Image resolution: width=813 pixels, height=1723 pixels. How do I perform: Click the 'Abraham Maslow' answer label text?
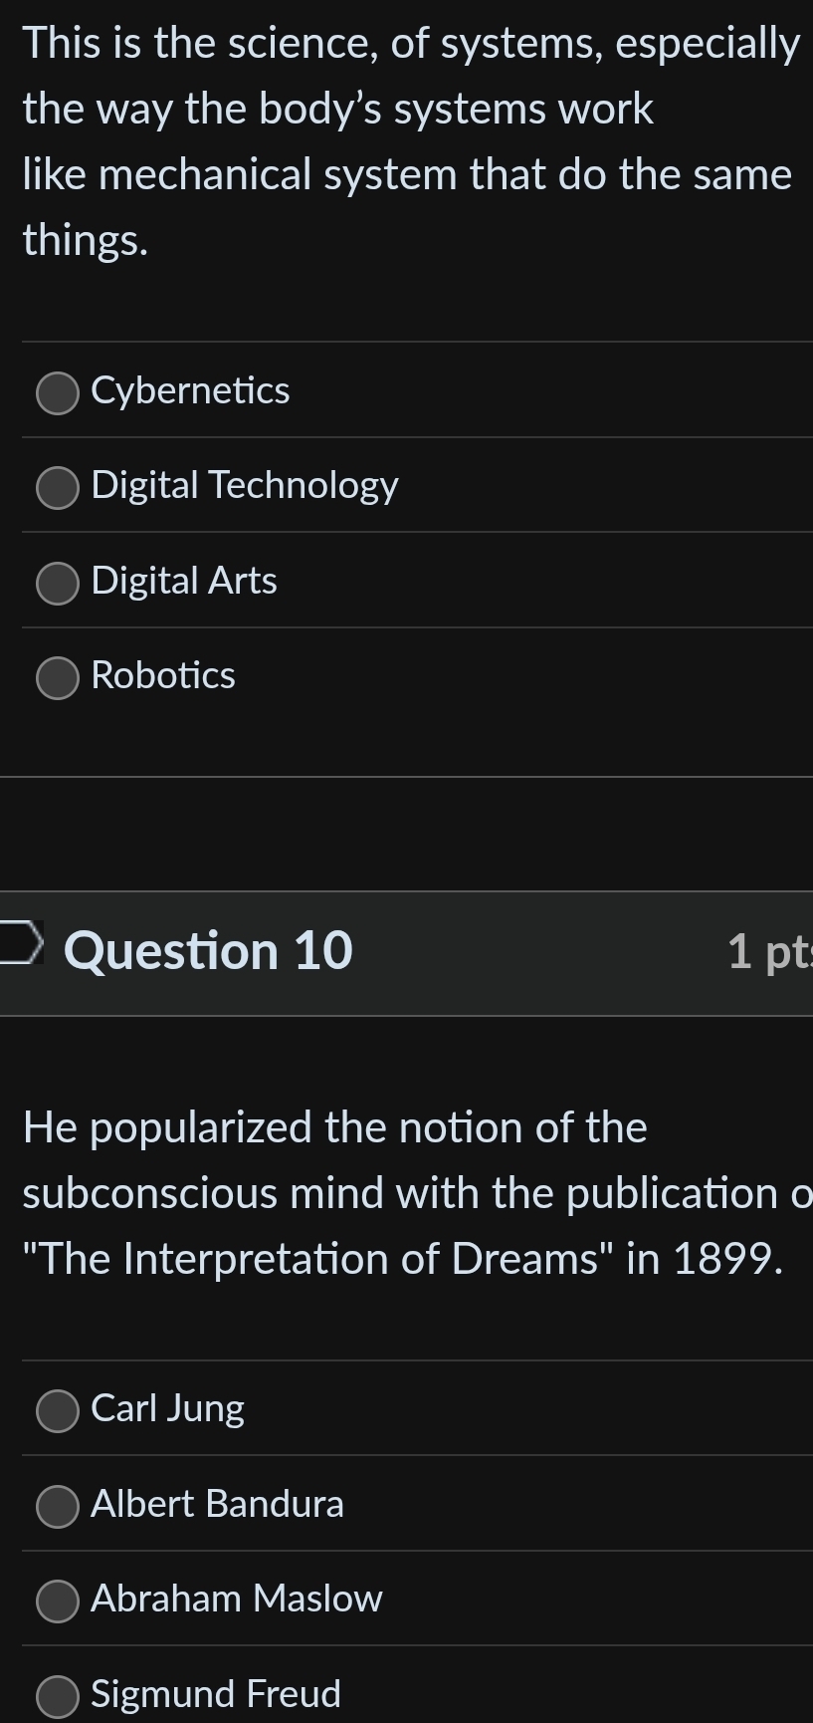click(237, 1599)
